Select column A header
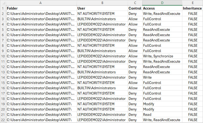203x123 pixels. [x=41, y=3]
